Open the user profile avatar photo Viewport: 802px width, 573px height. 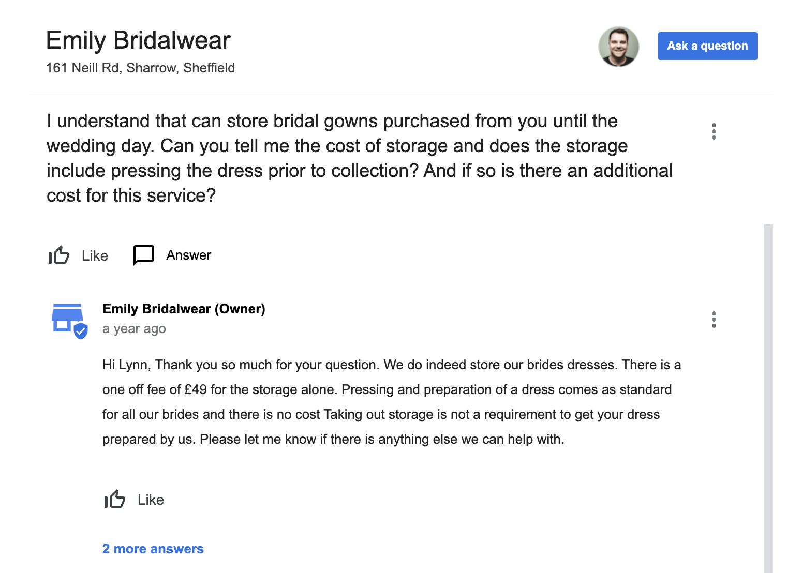click(x=618, y=47)
